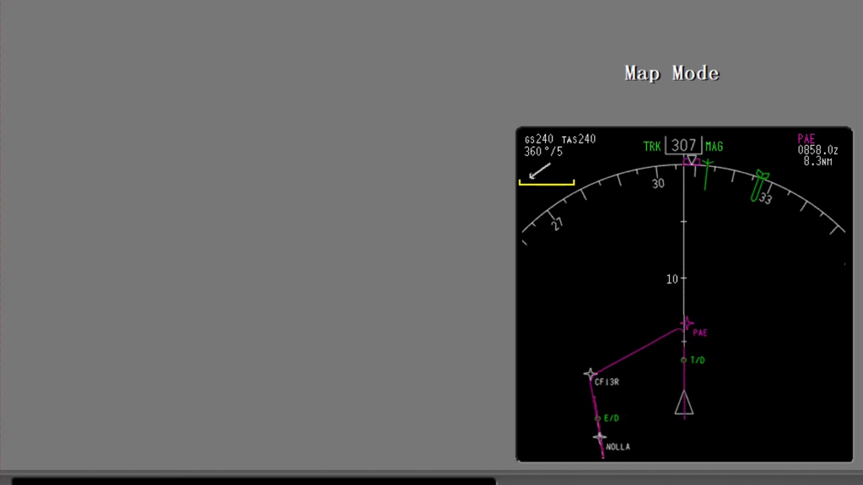Viewport: 863px width, 485px height.
Task: Click the E/D label text
Action: [x=611, y=418]
